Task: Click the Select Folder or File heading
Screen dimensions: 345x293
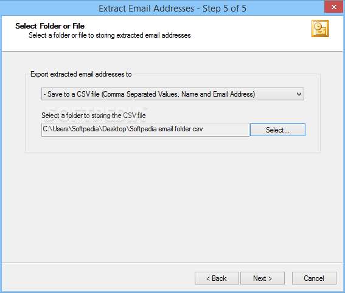Action: [x=50, y=26]
